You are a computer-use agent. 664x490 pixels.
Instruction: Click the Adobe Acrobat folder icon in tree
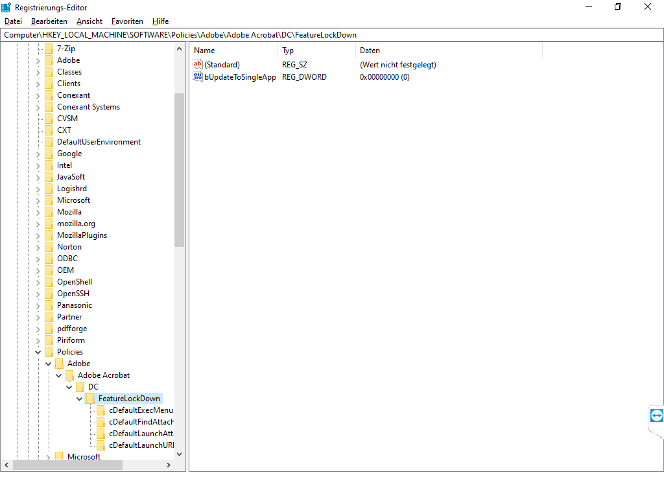click(69, 375)
